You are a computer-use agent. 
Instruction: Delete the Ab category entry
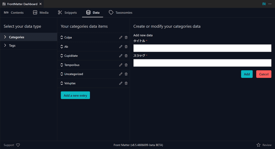click(126, 47)
